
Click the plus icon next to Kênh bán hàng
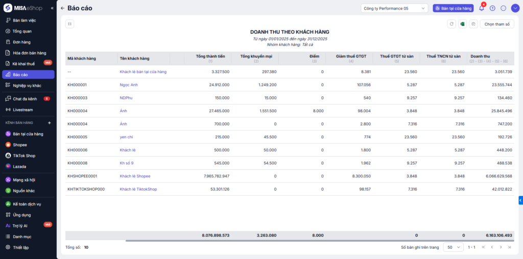tap(50, 123)
